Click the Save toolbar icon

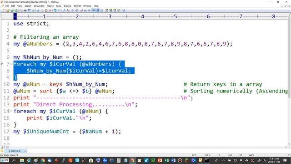[12, 10]
